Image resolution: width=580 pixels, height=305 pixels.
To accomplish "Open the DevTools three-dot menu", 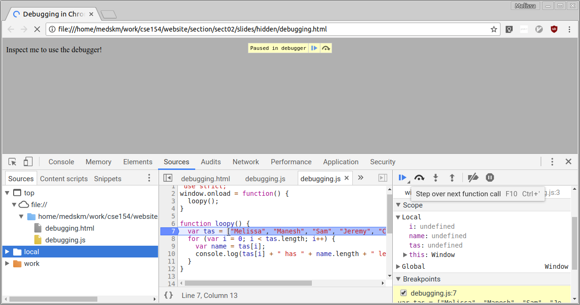I will click(552, 161).
